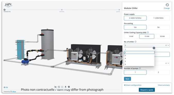Close the chiller dropdown list
Screen dimensions: 174x95
pyautogui.click(x=154, y=48)
